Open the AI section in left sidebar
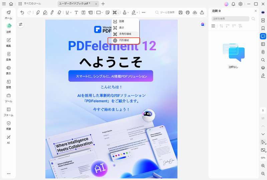This screenshot has height=180, width=267. pos(9,140)
